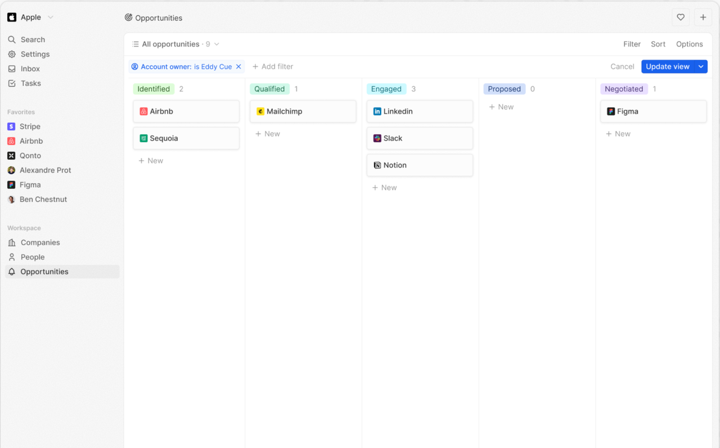The height and width of the screenshot is (448, 720).
Task: Click the Filter button
Action: pos(632,44)
